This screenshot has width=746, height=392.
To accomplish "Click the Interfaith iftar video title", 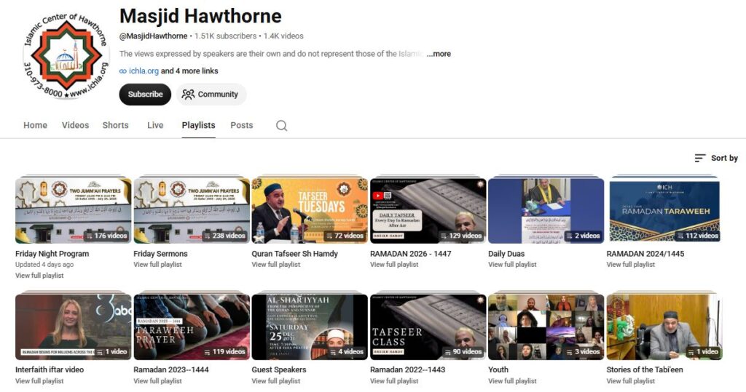I will 50,369.
